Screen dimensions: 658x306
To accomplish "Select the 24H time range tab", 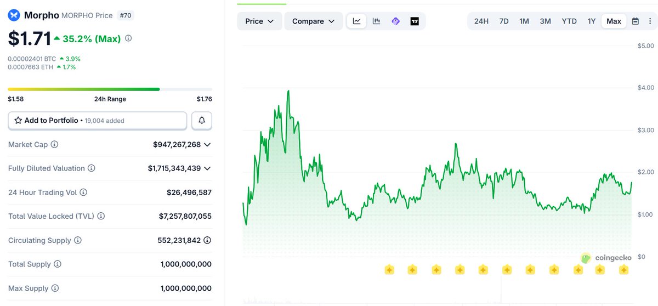I will coord(481,21).
